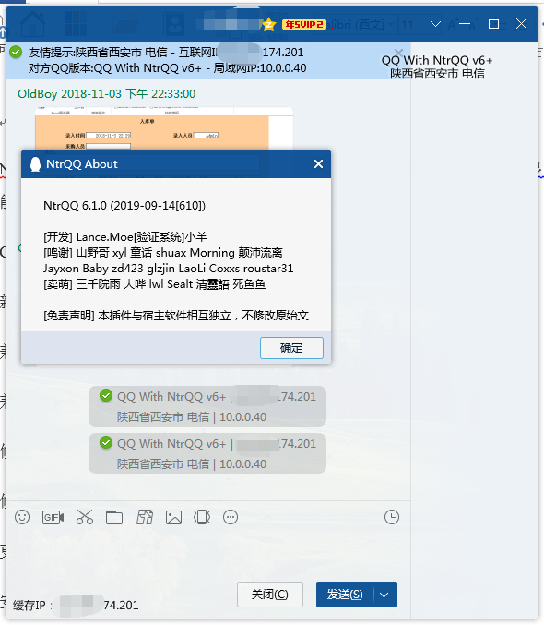
Task: Click the 缓存IP label
Action: click(32, 606)
